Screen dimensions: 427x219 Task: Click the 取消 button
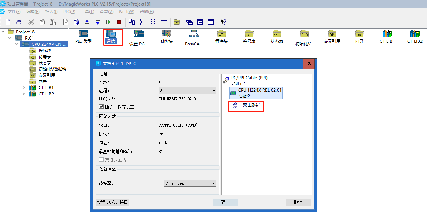(298, 202)
